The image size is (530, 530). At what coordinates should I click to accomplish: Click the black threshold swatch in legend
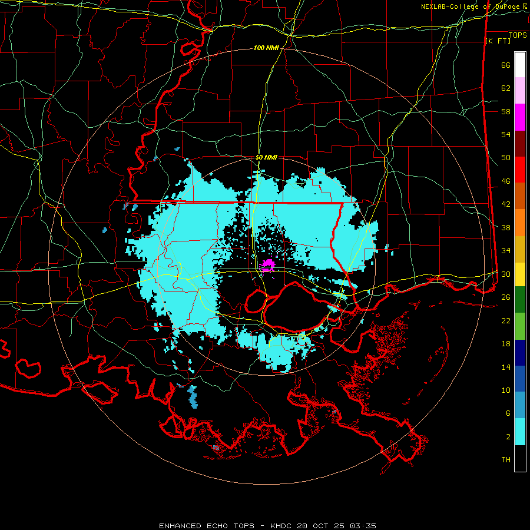coord(520,458)
